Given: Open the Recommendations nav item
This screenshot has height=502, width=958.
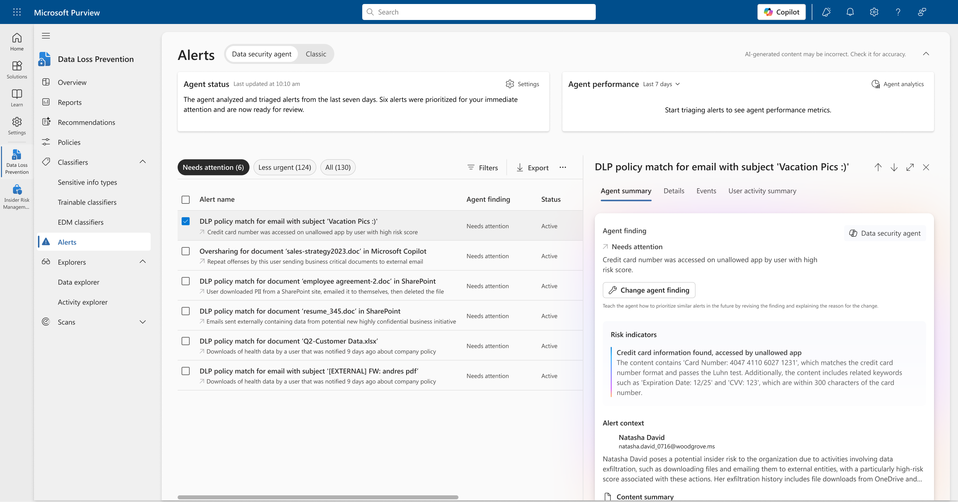Looking at the screenshot, I should (86, 122).
